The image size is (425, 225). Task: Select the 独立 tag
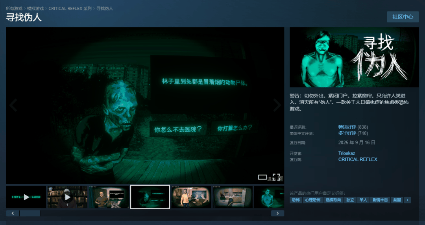(350, 200)
